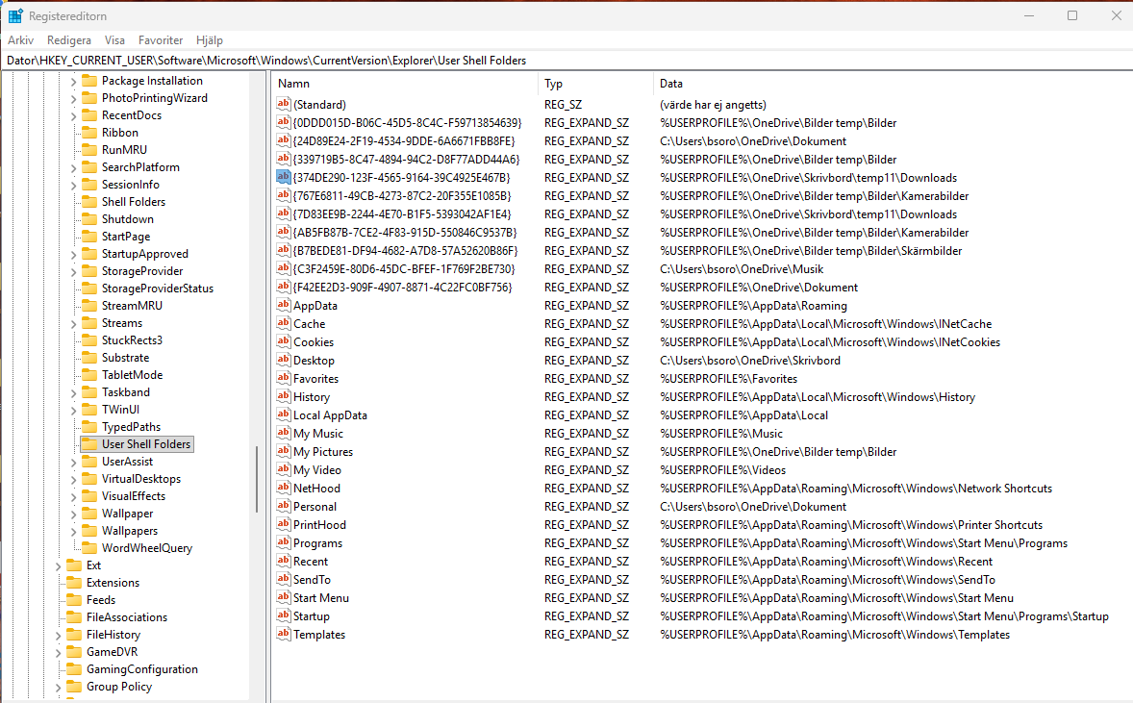Select the Local AppData value name
The width and height of the screenshot is (1133, 703).
point(330,415)
